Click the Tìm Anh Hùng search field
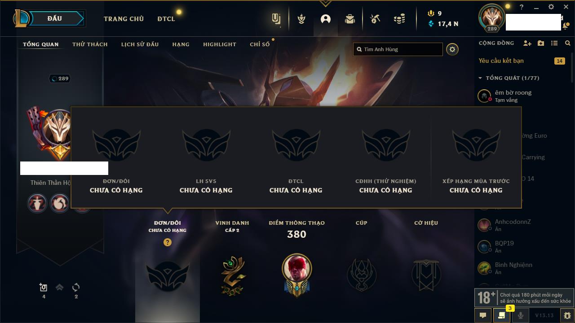Image resolution: width=575 pixels, height=323 pixels. tap(398, 49)
